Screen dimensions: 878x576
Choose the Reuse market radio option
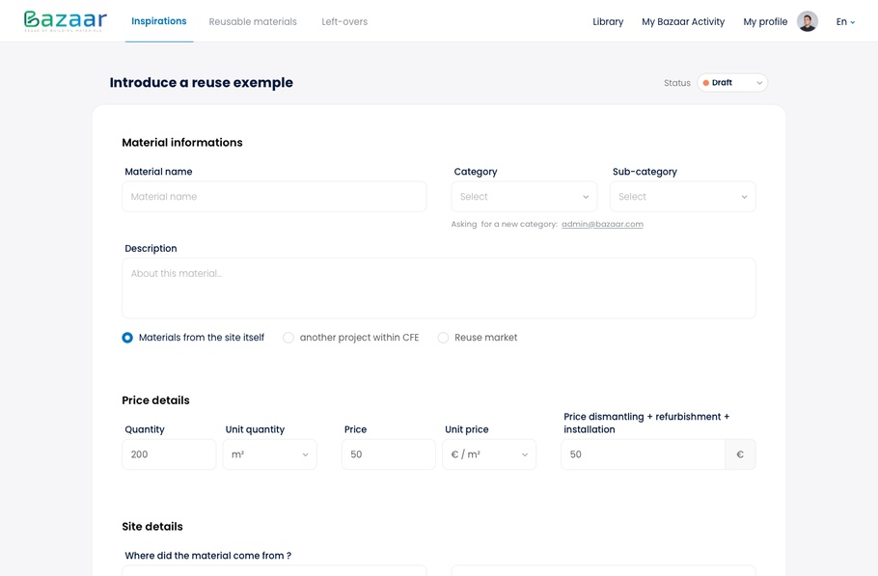tap(444, 338)
